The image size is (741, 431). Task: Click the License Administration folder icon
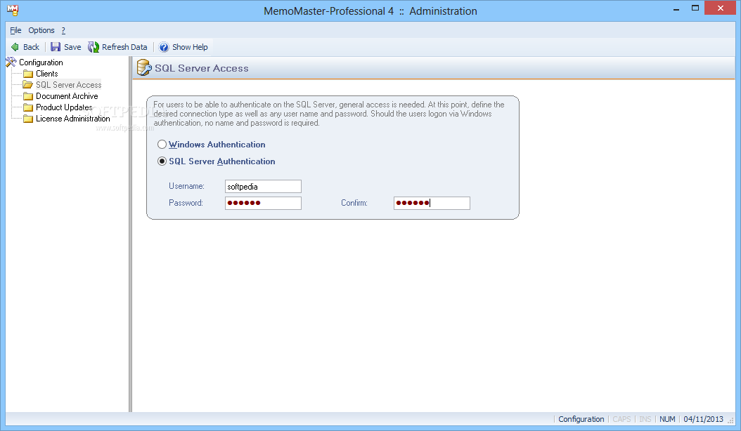click(28, 119)
